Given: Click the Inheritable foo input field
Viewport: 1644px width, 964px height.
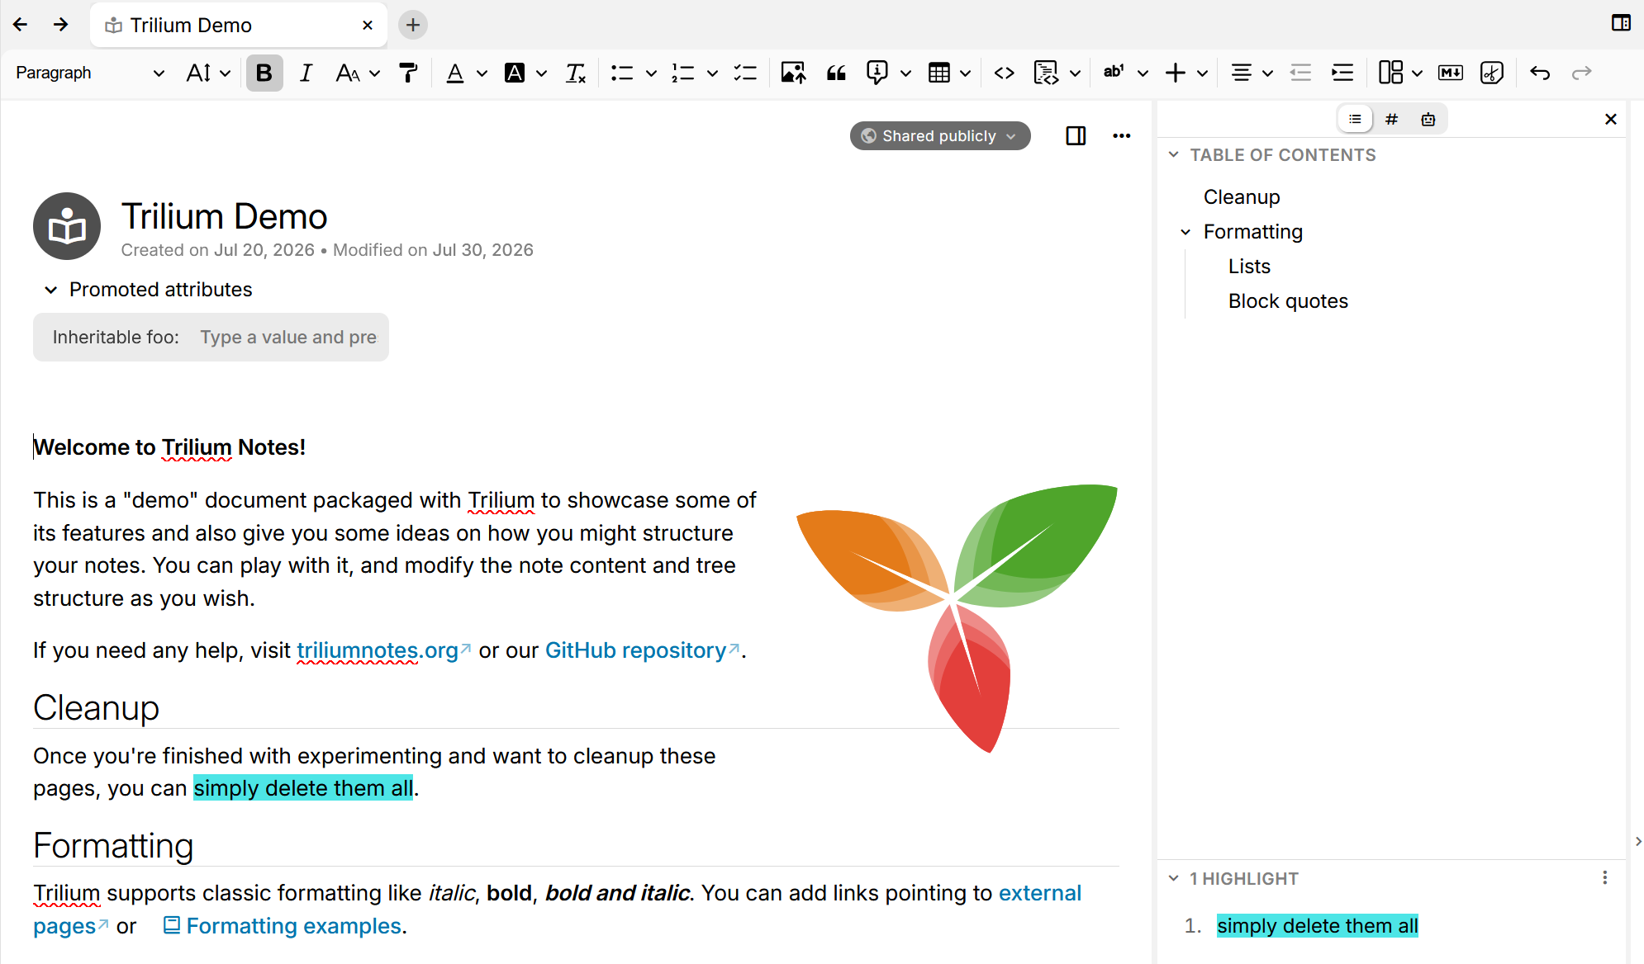Looking at the screenshot, I should click(x=288, y=337).
